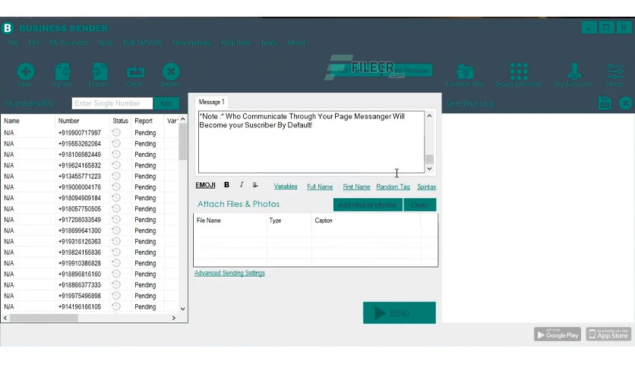
Task: Save the Sending Log via disk icon
Action: tap(605, 103)
